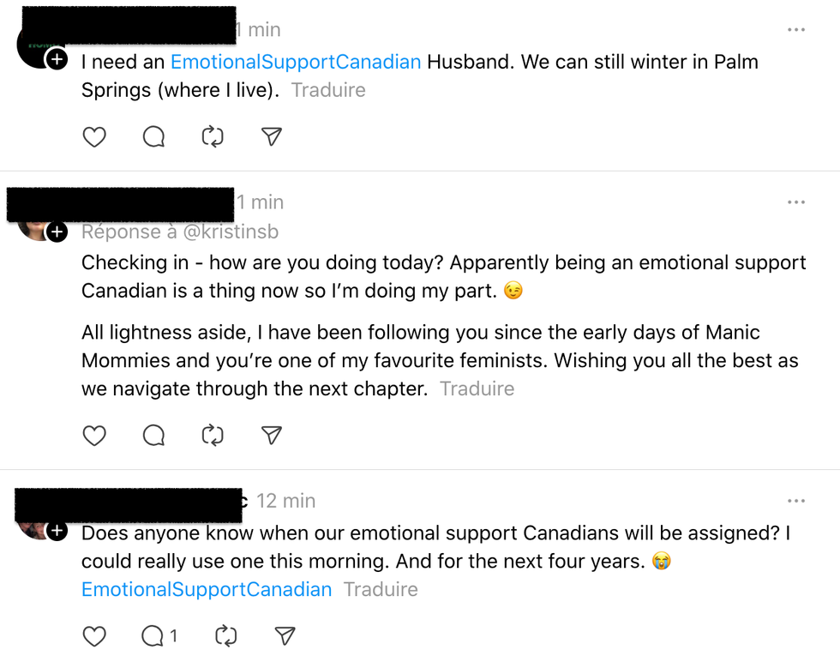
Task: Open more options for first post
Action: (796, 30)
